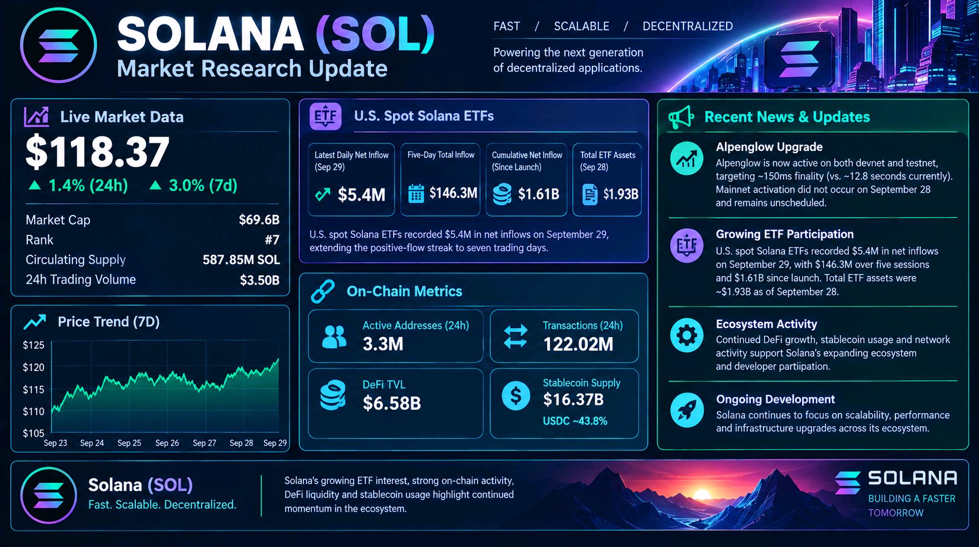Click the Sep 26 label on the price chart
Image resolution: width=979 pixels, height=547 pixels.
pyautogui.click(x=167, y=443)
